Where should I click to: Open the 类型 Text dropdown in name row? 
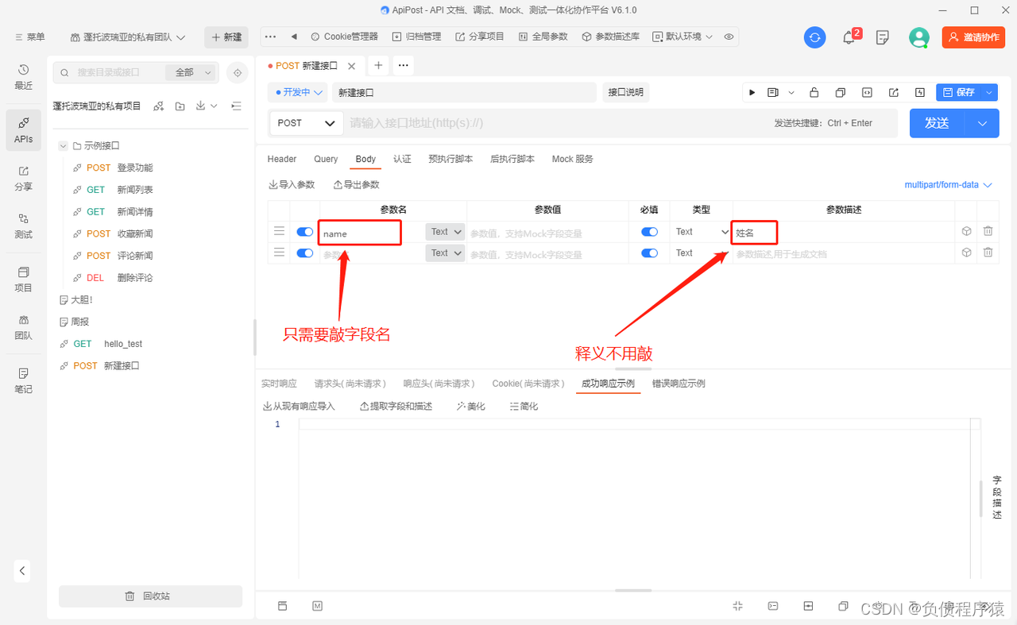(702, 232)
